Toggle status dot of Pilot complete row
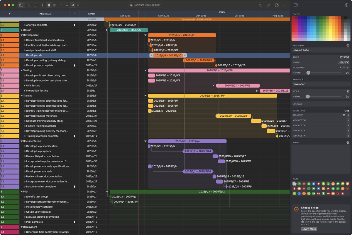352x235 pixels. click(x=25, y=222)
